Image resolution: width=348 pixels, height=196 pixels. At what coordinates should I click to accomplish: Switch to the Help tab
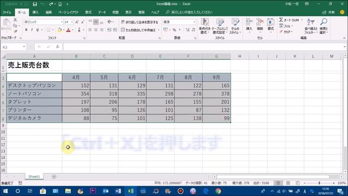155,12
